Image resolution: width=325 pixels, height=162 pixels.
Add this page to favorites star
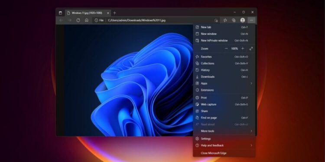tap(216, 20)
